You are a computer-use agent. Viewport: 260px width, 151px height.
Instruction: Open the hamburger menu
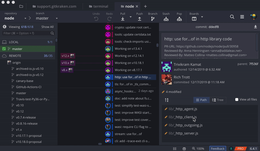pyautogui.click(x=242, y=17)
